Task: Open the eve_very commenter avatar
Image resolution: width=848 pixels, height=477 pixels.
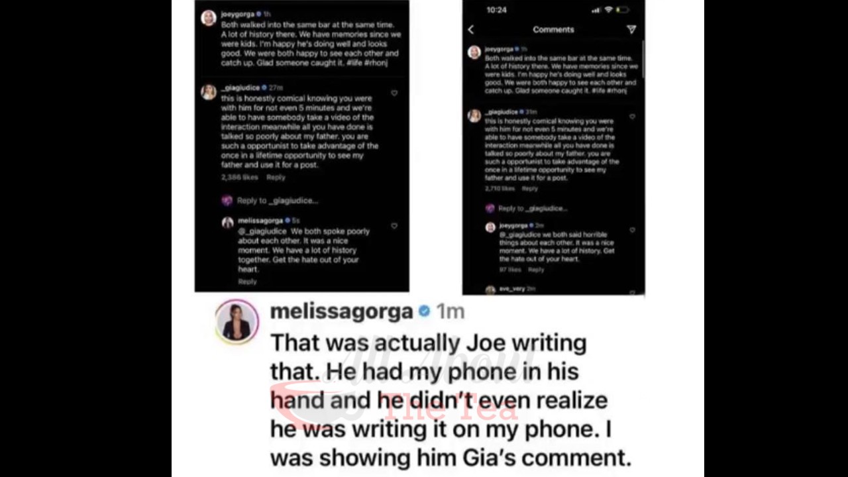Action: (x=490, y=290)
